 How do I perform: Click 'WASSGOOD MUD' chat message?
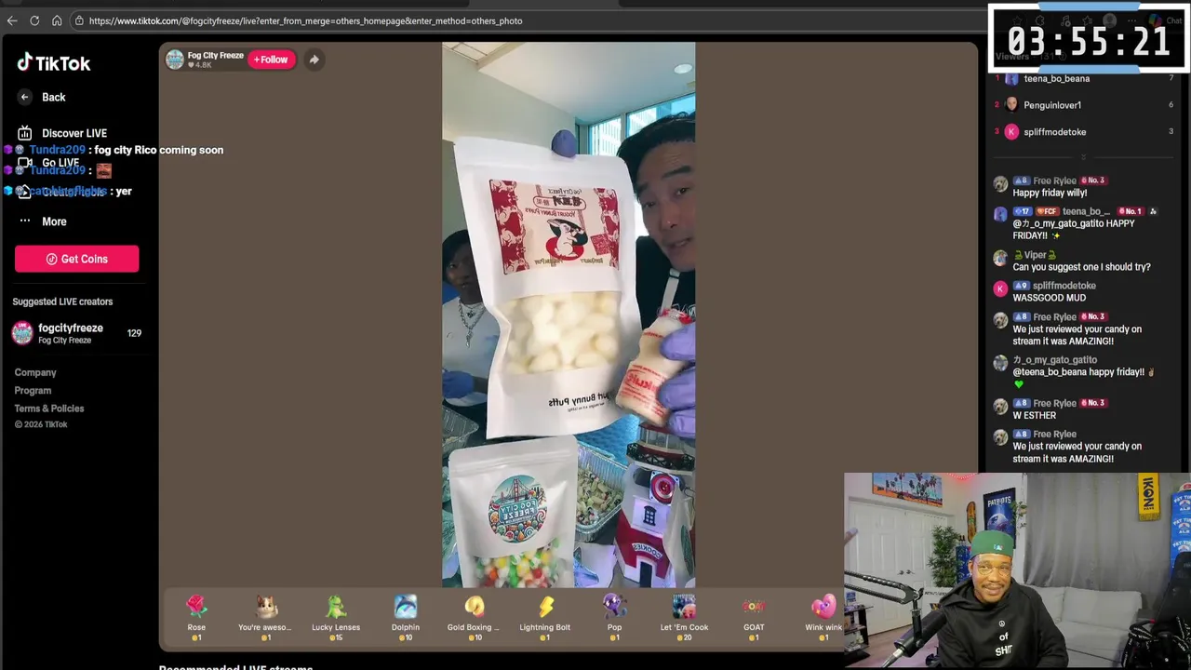(1049, 298)
